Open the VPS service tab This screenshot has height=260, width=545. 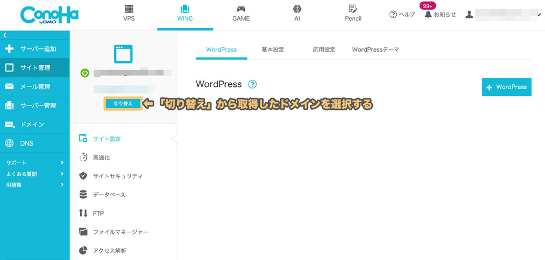pyautogui.click(x=129, y=14)
